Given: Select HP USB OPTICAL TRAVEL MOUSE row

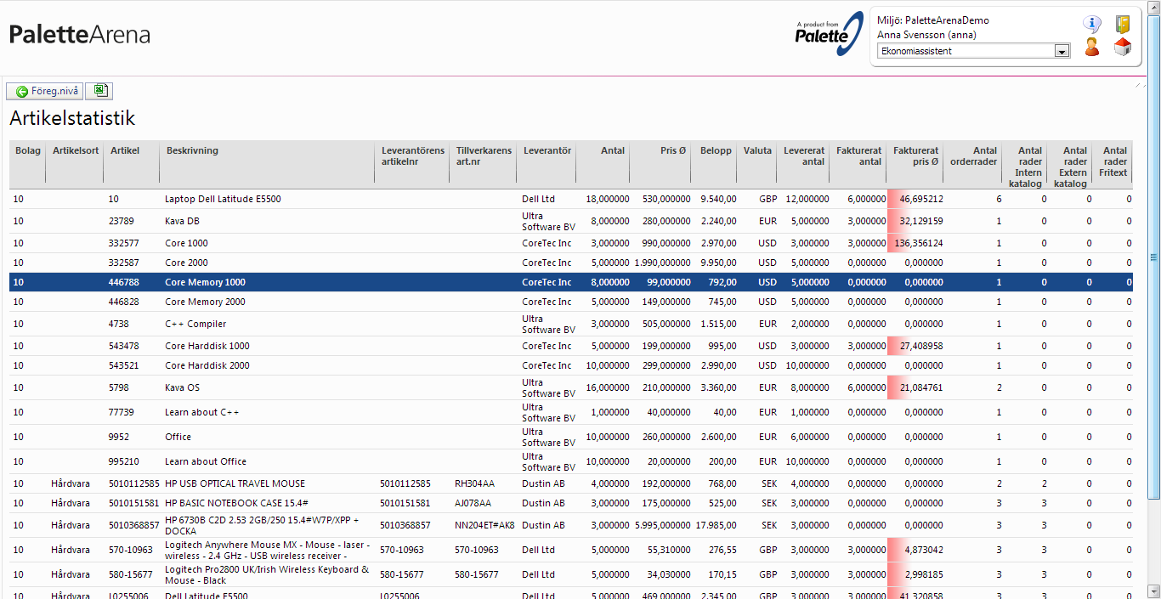Looking at the screenshot, I should tap(570, 483).
